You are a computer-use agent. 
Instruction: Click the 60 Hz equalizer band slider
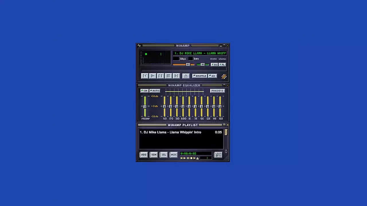pyautogui.click(x=165, y=106)
